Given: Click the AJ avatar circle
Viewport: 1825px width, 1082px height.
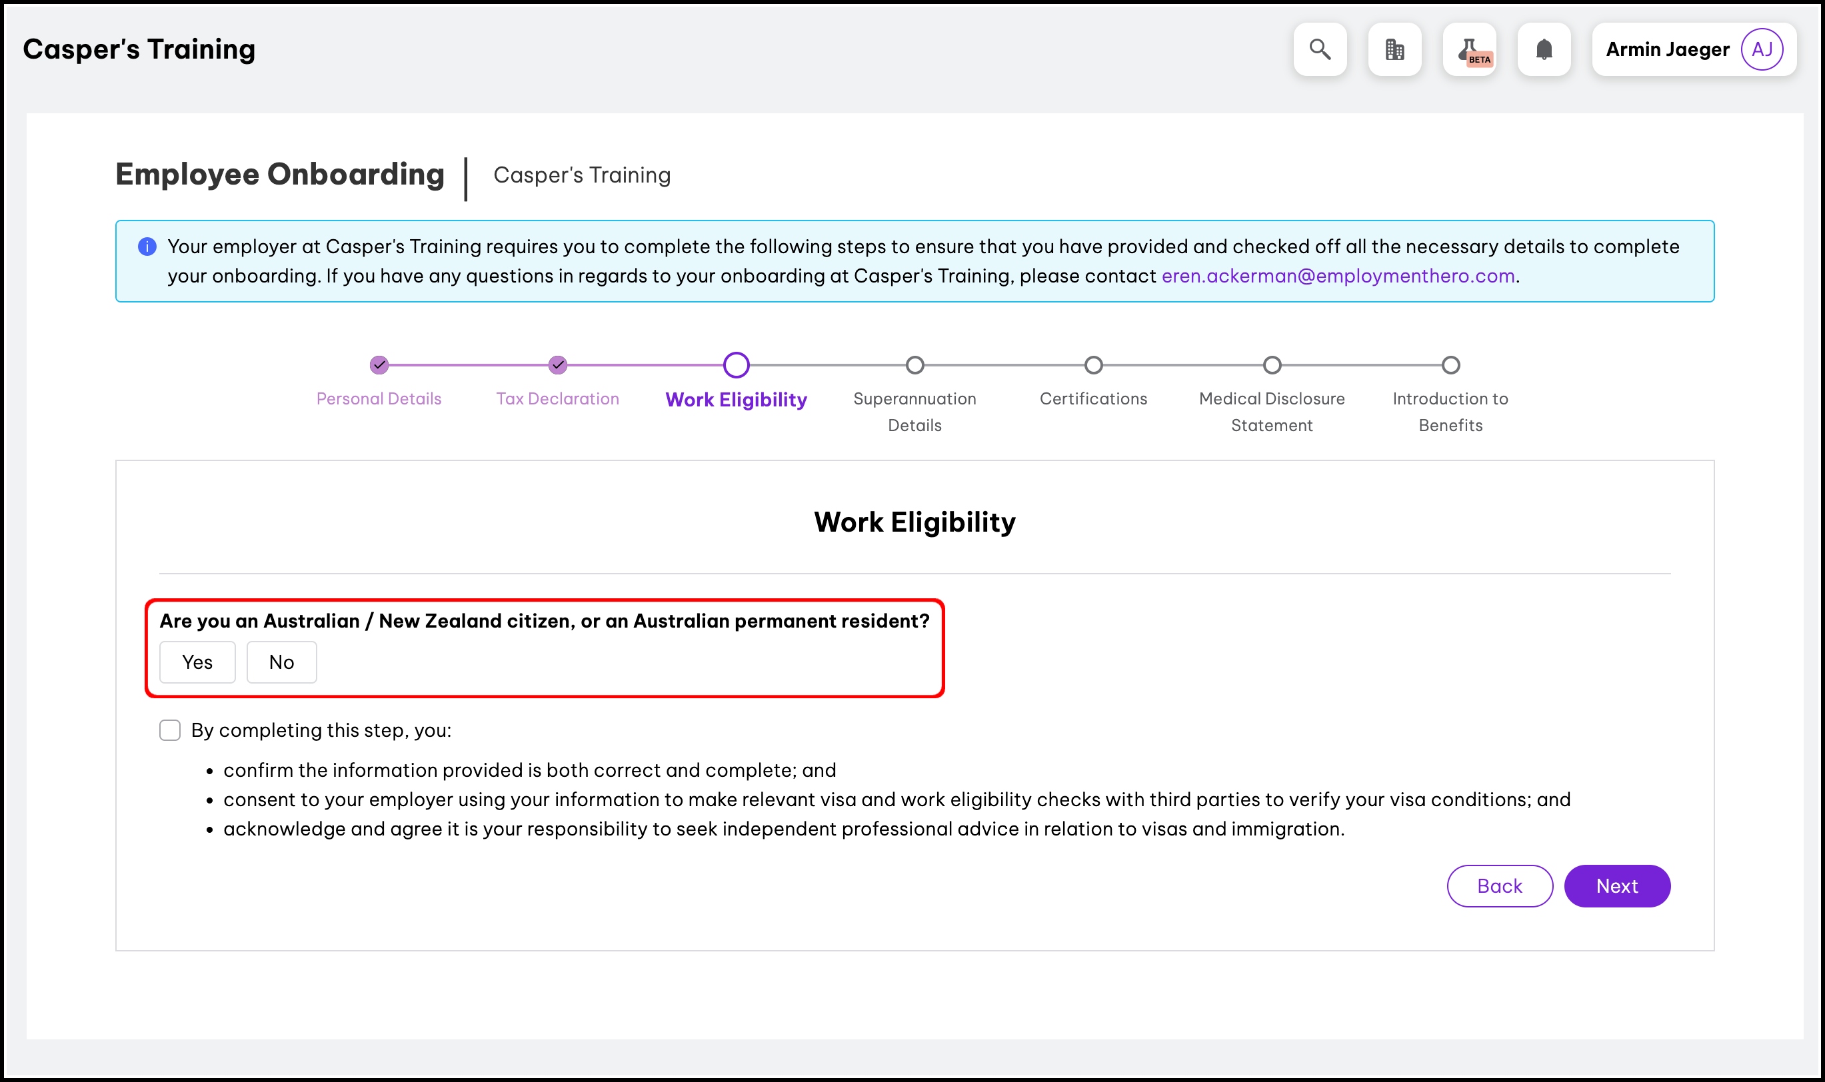Looking at the screenshot, I should pos(1762,49).
